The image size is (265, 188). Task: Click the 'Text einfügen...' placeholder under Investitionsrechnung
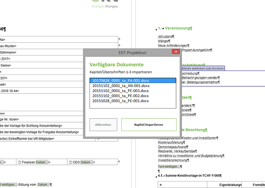(x=169, y=167)
